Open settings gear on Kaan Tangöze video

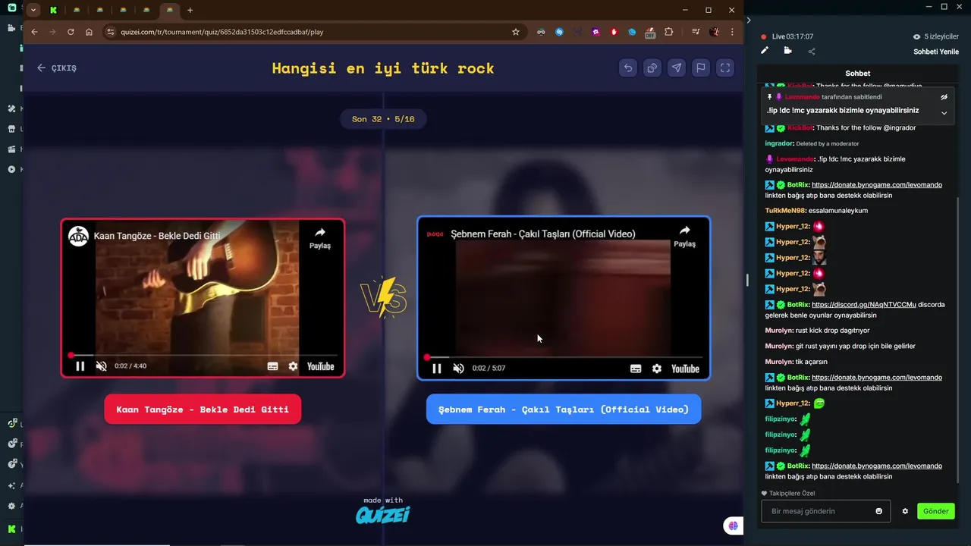(293, 366)
